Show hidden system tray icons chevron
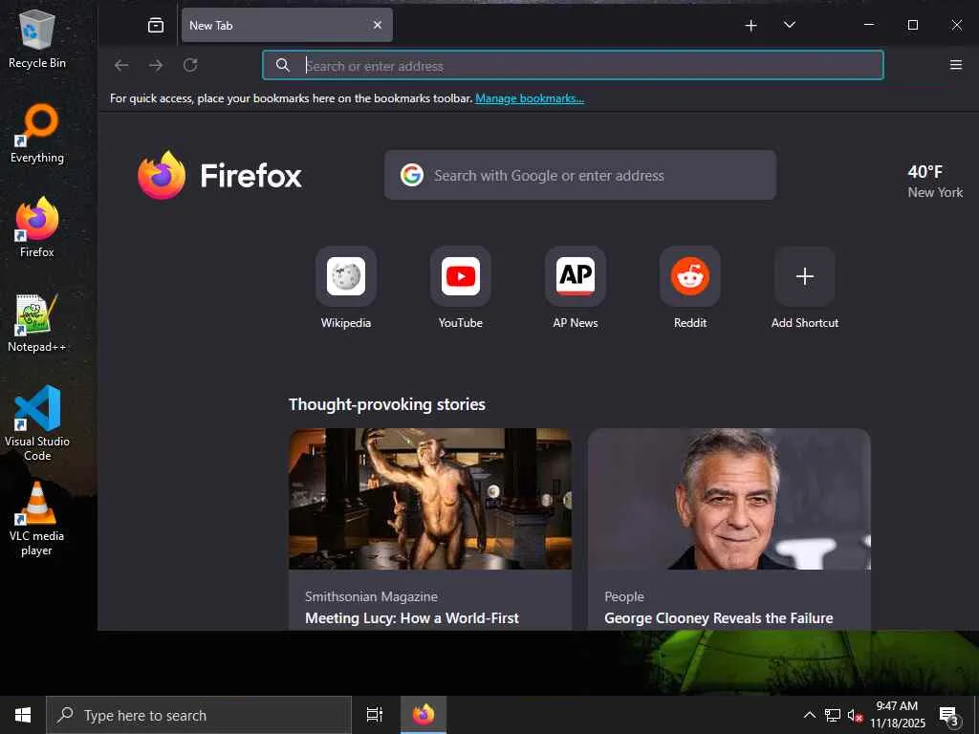The height and width of the screenshot is (734, 979). pos(809,715)
